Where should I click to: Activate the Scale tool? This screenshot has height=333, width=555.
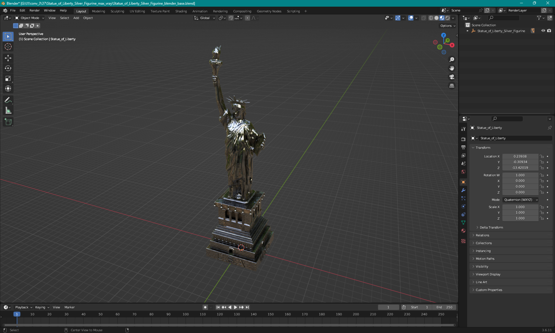[8, 78]
